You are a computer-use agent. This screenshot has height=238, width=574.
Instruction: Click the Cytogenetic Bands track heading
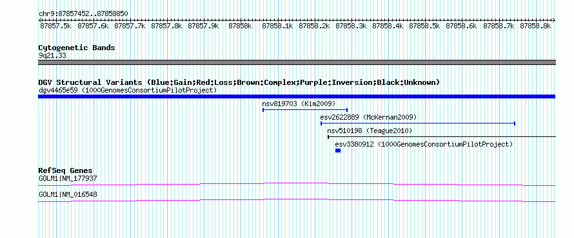click(x=77, y=48)
